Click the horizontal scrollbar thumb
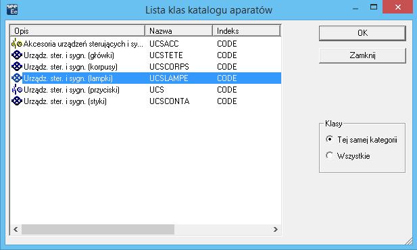Viewport: 417px width, 250px height. click(98, 229)
